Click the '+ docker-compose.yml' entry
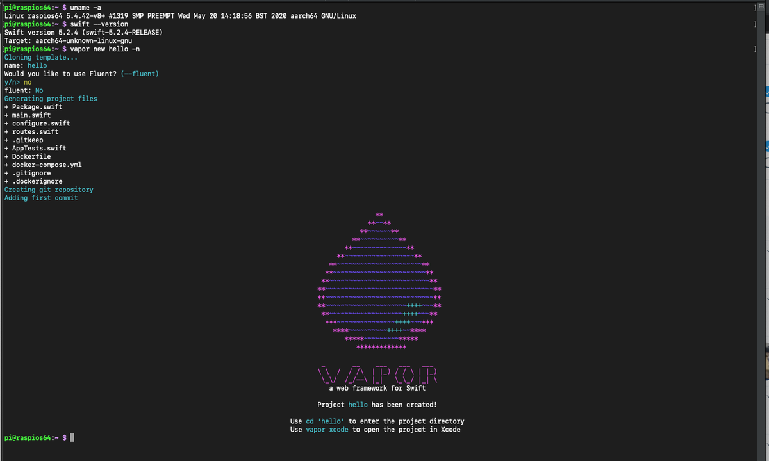 coord(43,165)
